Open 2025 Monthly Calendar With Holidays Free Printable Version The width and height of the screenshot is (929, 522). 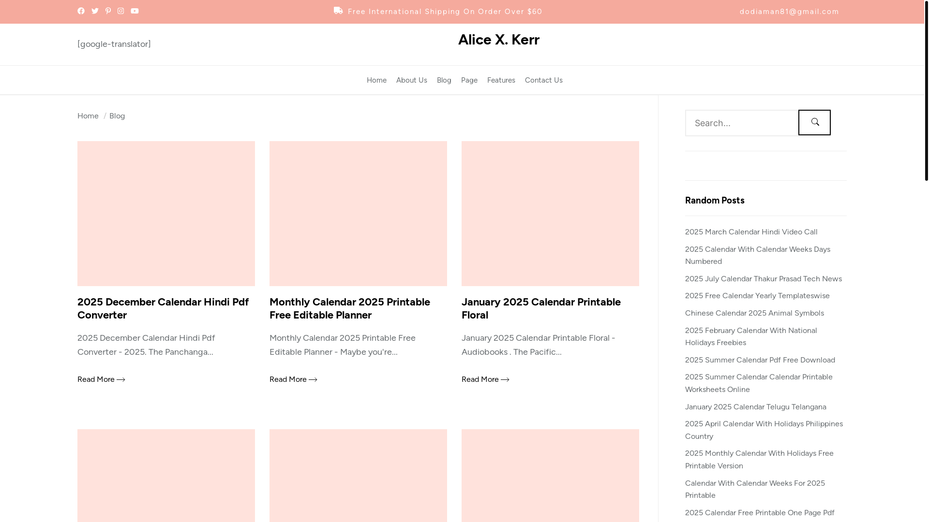(759, 460)
